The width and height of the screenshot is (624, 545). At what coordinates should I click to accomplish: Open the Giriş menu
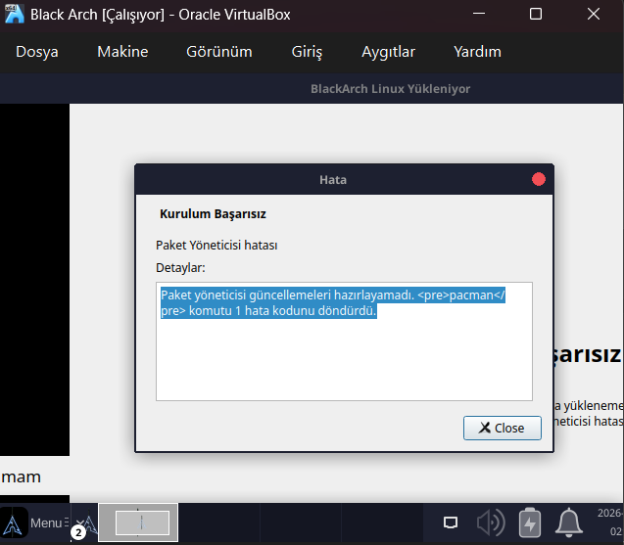[307, 52]
